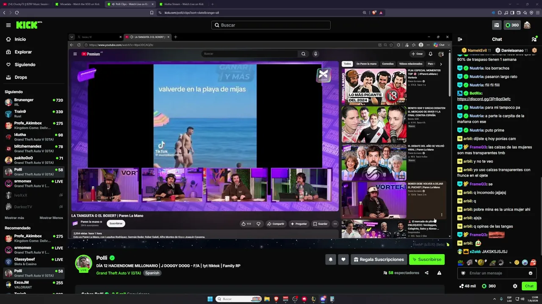Open pakito0o0 channel in sidebar
This screenshot has height=304, width=542.
pyautogui.click(x=34, y=160)
